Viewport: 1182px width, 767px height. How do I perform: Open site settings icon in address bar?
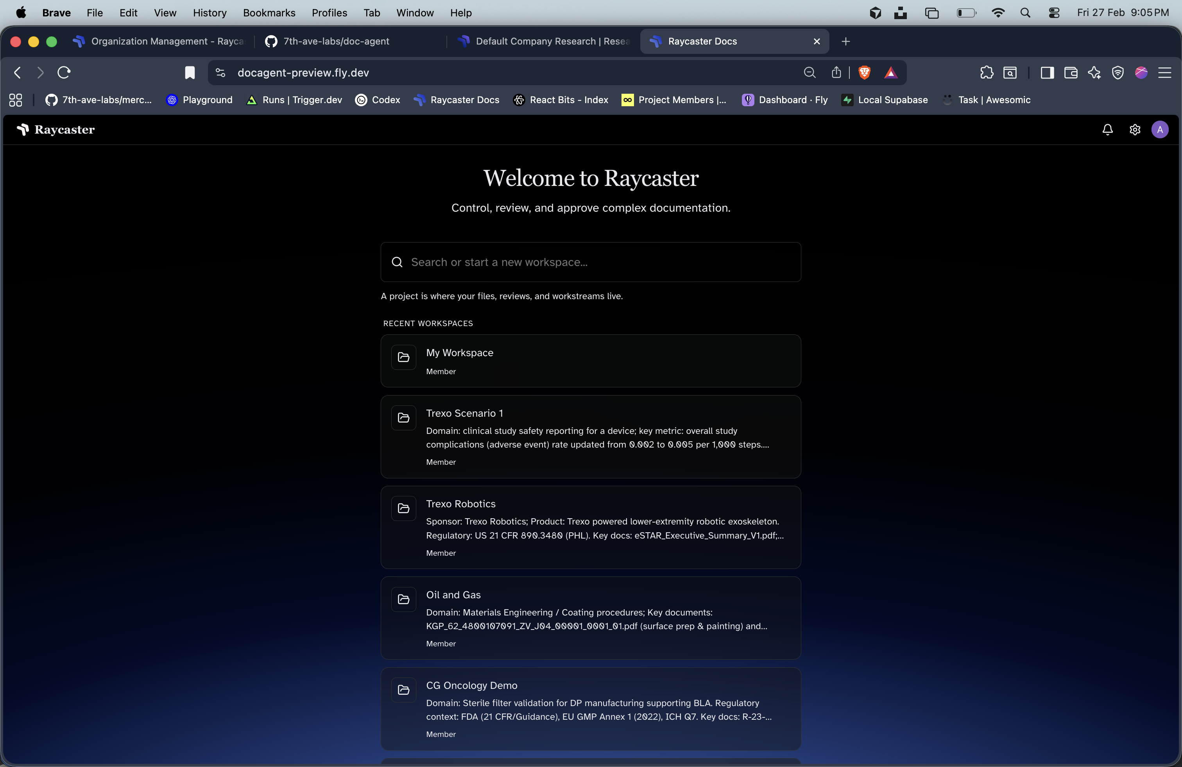click(x=220, y=73)
